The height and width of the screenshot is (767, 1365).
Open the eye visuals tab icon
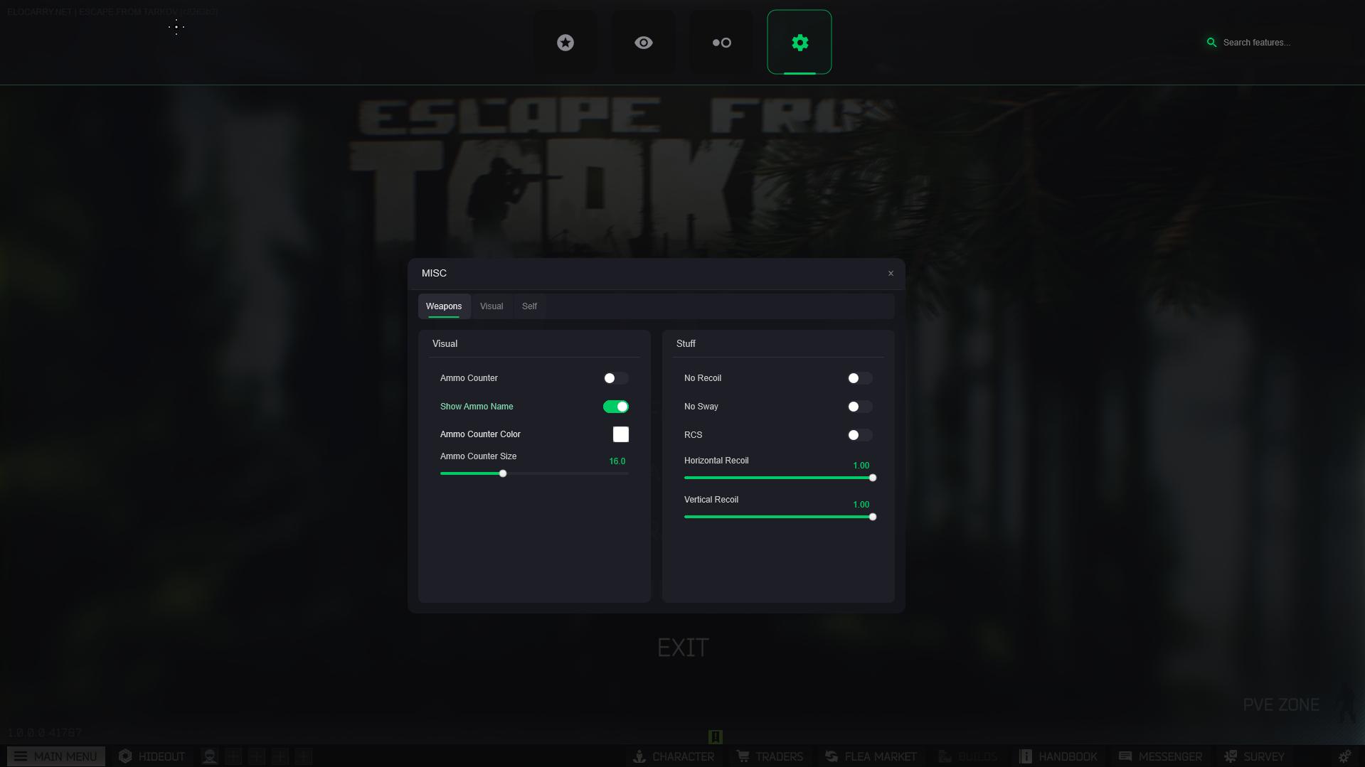click(x=644, y=43)
